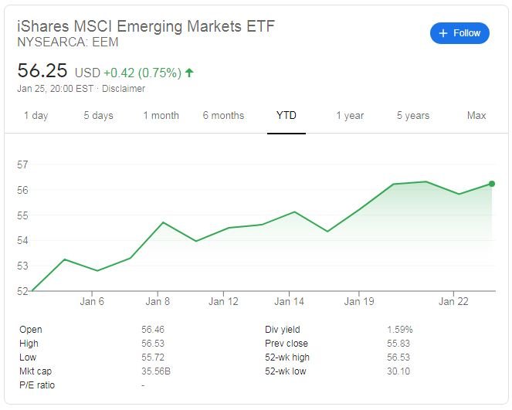
Task: Click the Jan 8 peak on chart line
Action: 163,222
